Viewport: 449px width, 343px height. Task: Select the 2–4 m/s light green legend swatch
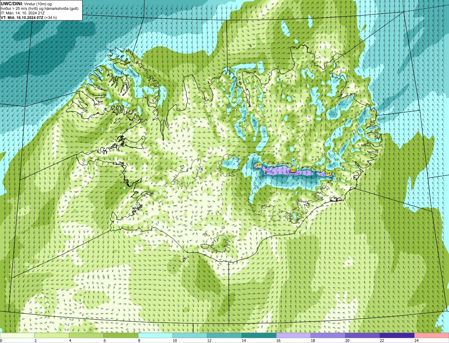coord(52,336)
